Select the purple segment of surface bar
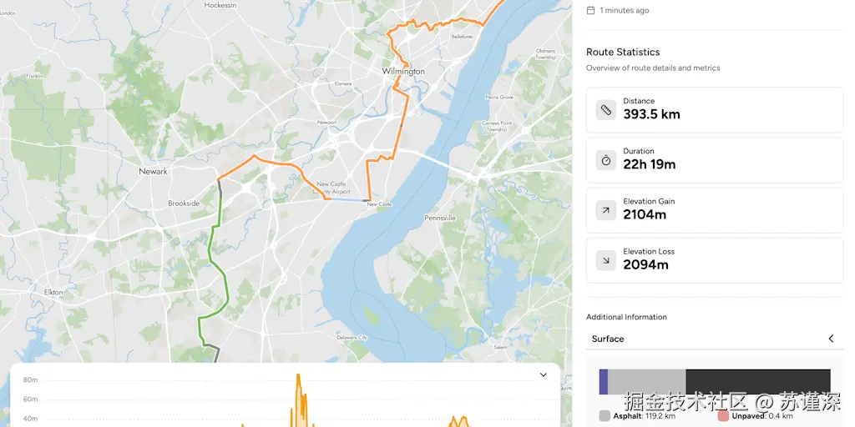The height and width of the screenshot is (427, 855). [x=603, y=382]
